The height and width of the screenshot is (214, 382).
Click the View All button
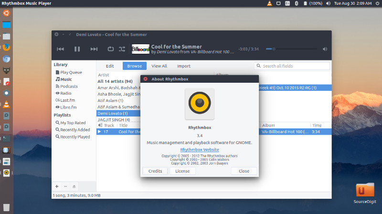coord(159,66)
